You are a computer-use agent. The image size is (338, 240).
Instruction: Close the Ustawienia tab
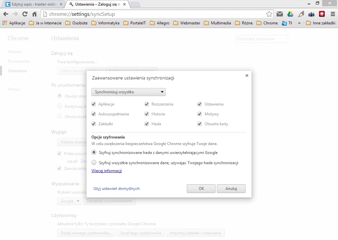coord(124,4)
